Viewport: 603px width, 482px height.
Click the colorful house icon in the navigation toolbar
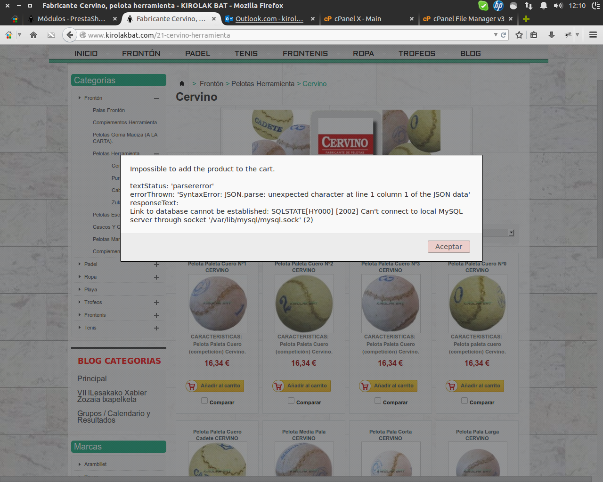pos(8,35)
